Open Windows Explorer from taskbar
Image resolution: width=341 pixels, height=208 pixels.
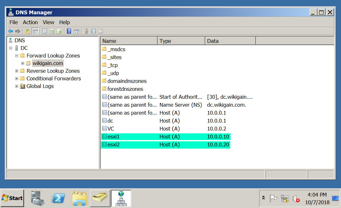[79, 198]
